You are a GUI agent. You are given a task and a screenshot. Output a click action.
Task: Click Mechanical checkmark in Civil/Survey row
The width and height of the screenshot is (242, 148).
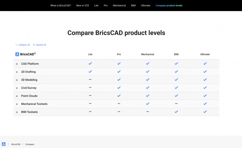pos(148,88)
